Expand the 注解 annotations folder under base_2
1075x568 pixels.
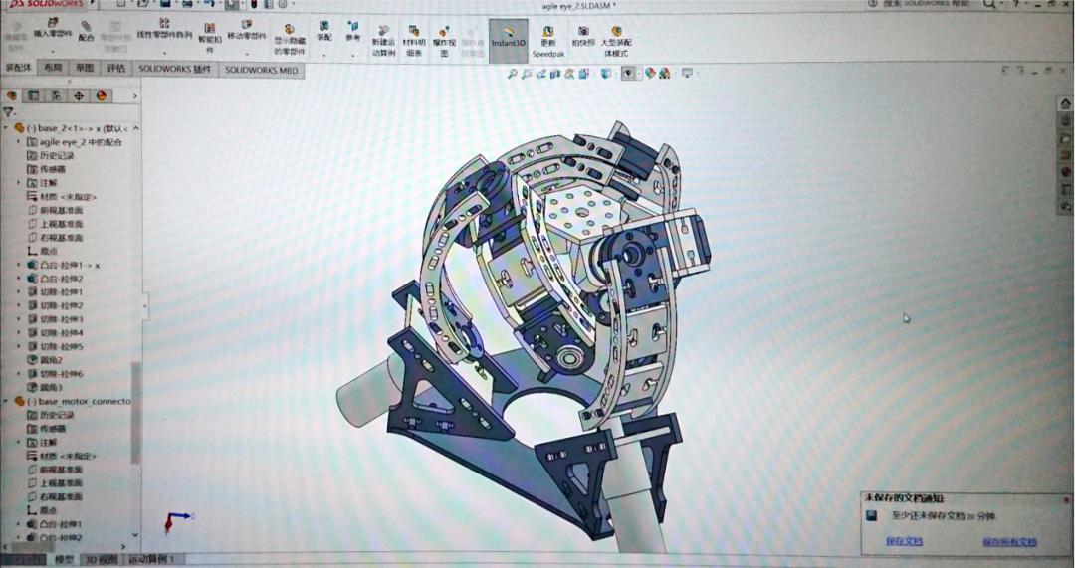tap(20, 183)
